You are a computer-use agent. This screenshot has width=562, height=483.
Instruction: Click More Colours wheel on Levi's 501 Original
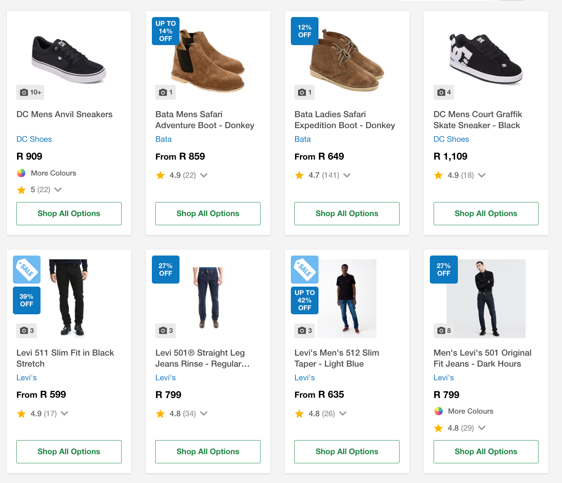coord(439,411)
